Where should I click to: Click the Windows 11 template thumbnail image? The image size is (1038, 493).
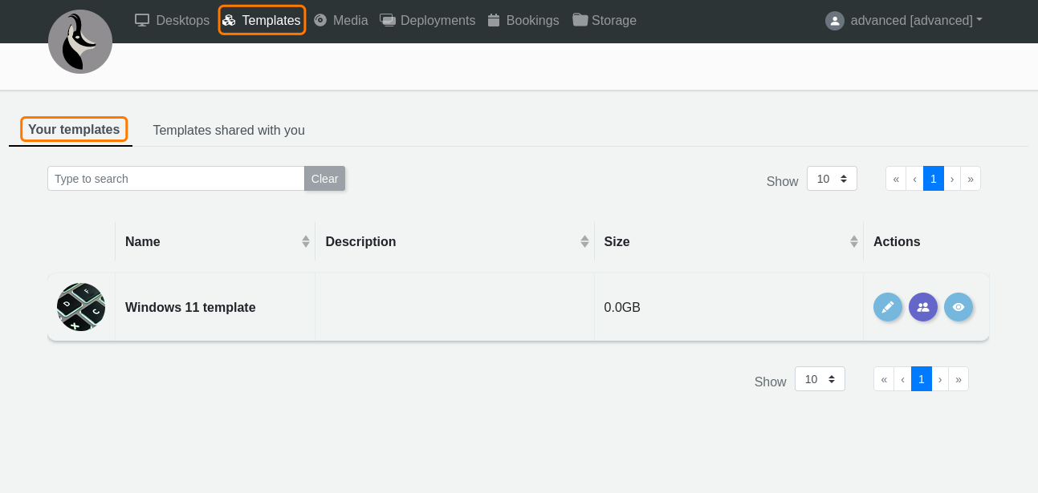[81, 307]
